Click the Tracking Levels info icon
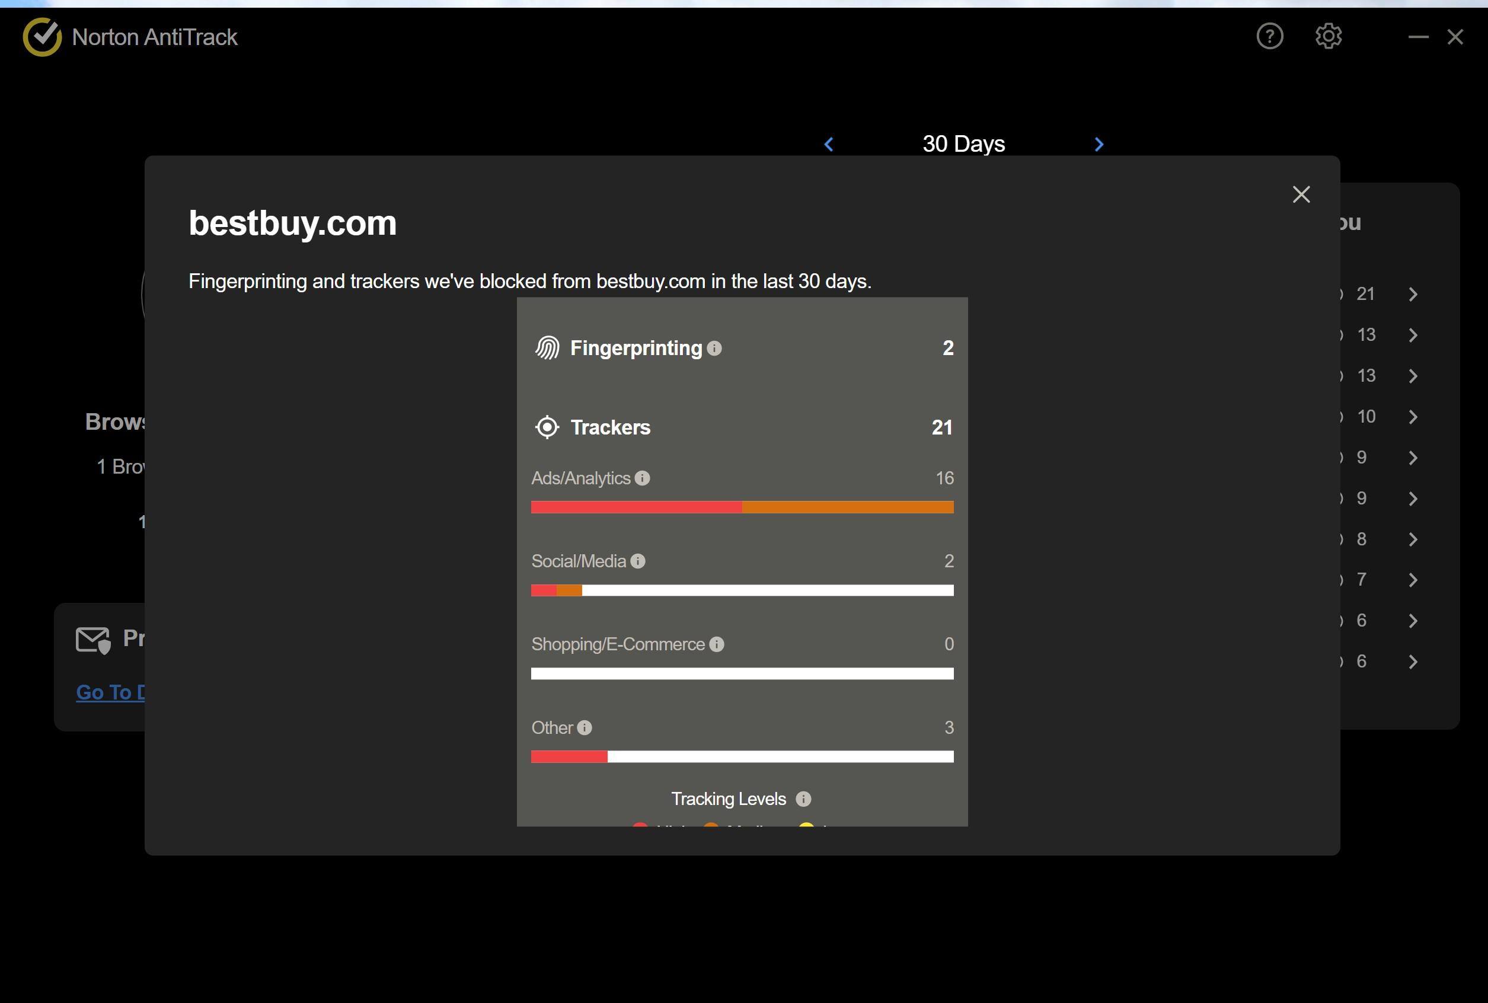1488x1003 pixels. tap(803, 799)
